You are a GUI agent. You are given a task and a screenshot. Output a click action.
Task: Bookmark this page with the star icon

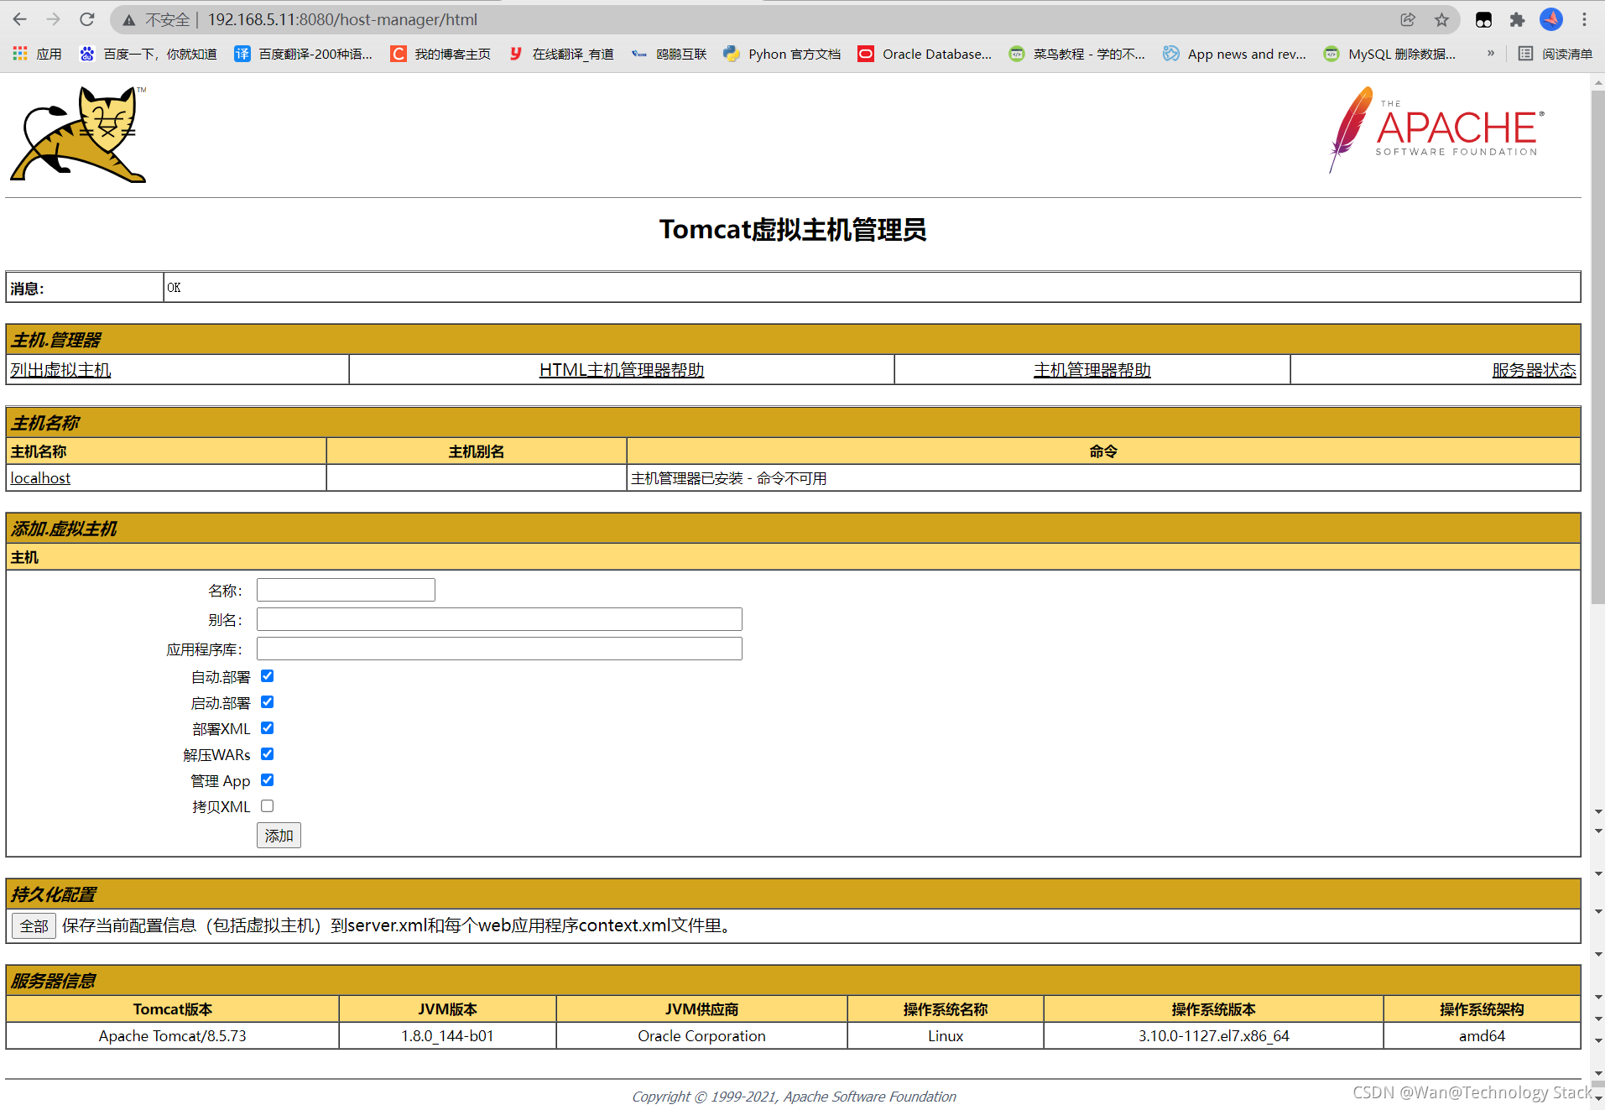pos(1441,19)
